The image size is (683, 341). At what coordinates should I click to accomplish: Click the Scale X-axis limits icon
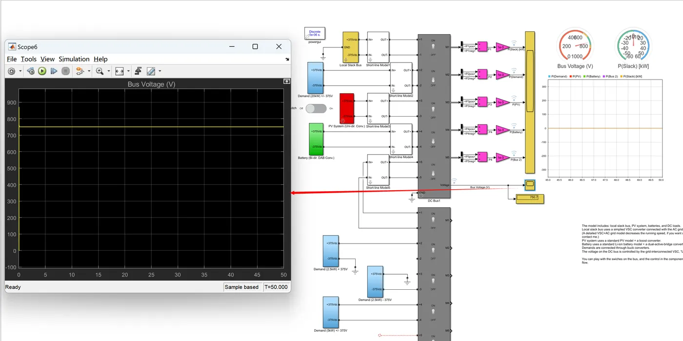(x=120, y=71)
